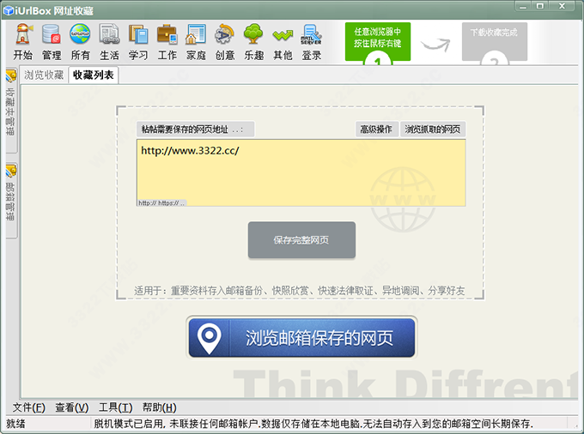Click the grey 下载收藏完成 step box
Image resolution: width=584 pixels, height=434 pixels.
tap(494, 42)
